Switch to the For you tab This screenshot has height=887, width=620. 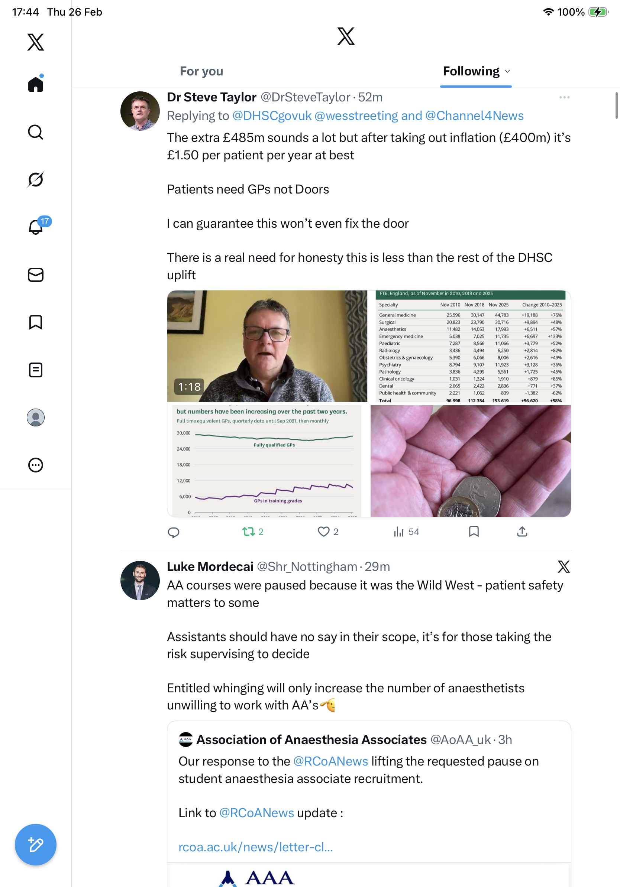201,71
